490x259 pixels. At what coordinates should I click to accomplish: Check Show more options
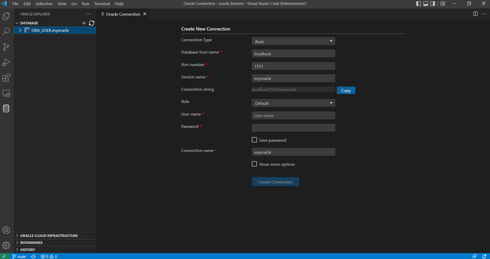pyautogui.click(x=254, y=164)
